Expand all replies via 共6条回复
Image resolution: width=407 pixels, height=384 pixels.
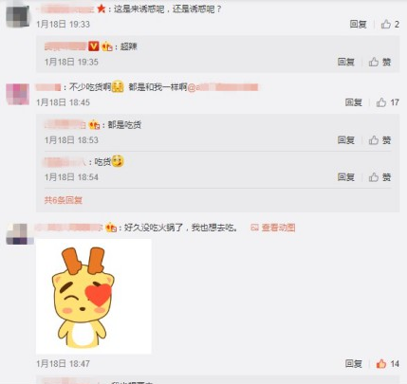tap(64, 200)
